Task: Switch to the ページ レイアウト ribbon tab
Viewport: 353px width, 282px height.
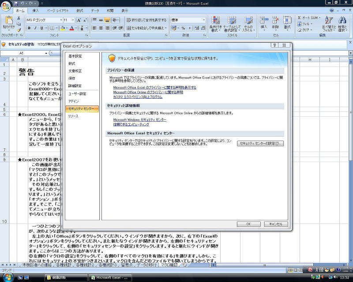Action: point(58,11)
